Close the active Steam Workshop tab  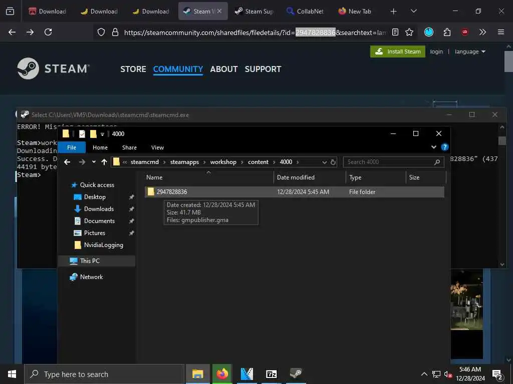tap(219, 11)
